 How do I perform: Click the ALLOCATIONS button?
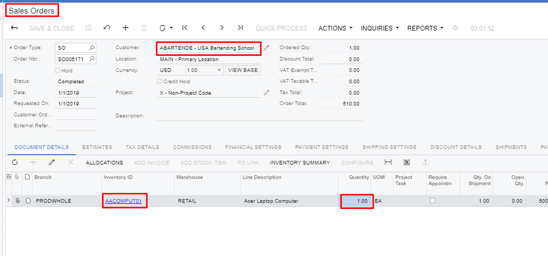click(104, 162)
